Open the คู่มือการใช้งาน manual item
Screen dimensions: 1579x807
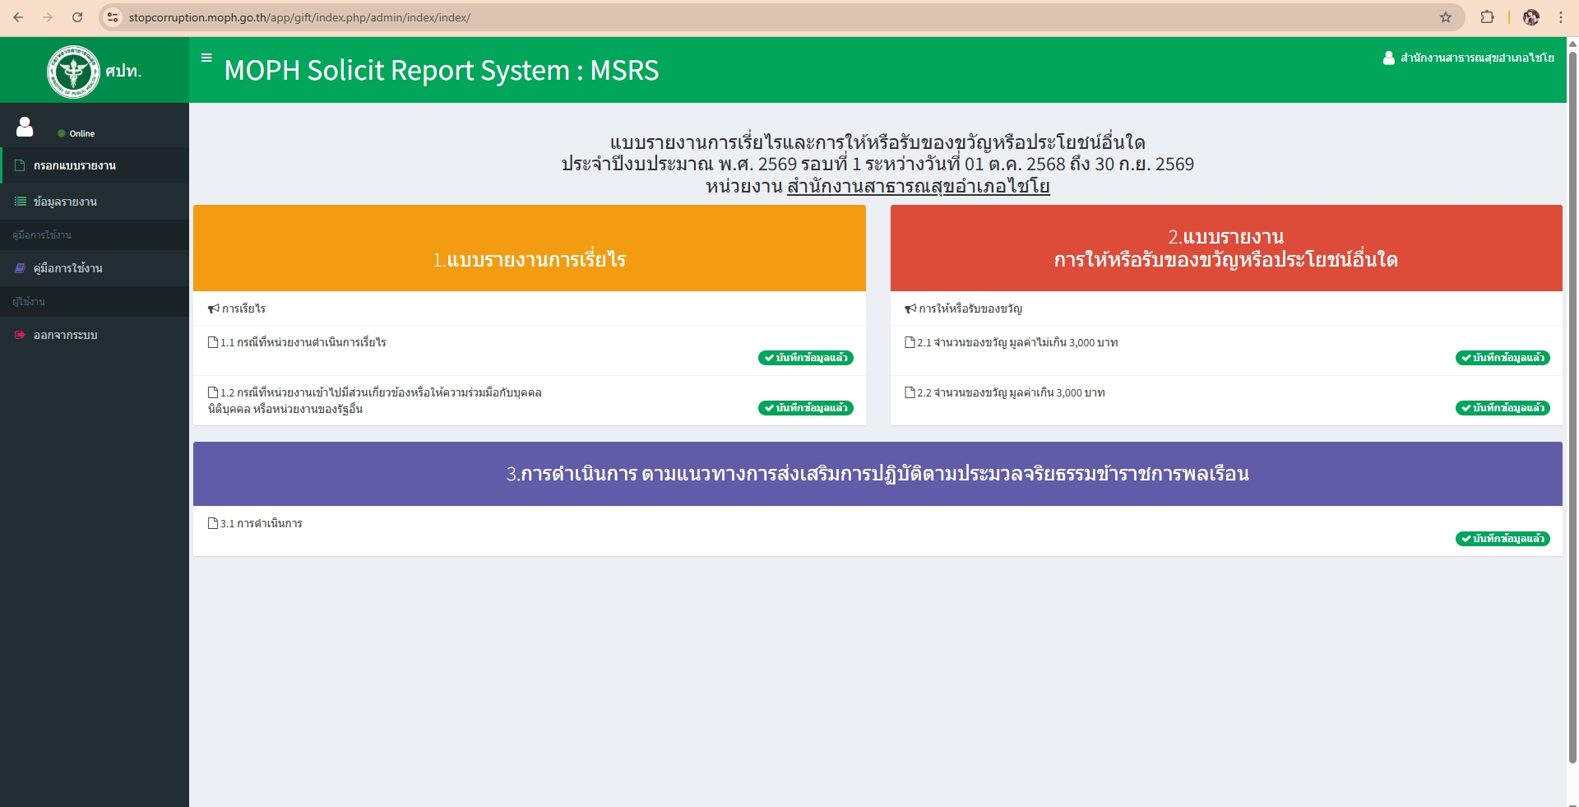tap(67, 268)
